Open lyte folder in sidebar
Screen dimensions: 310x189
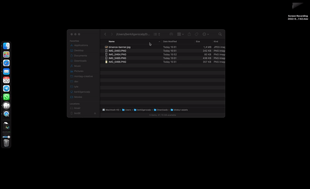click(76, 87)
